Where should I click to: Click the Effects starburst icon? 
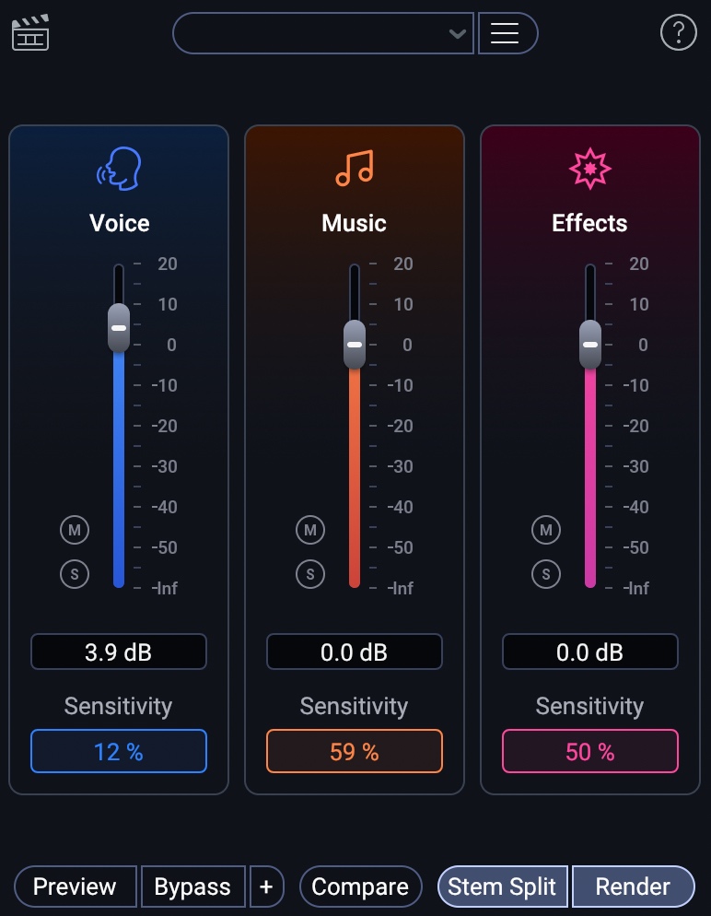(589, 169)
